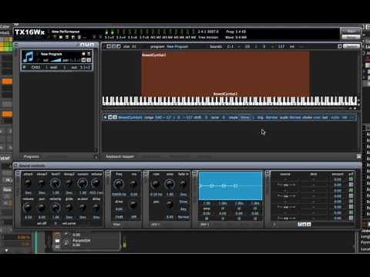
Task: Expand the BowedCymbal1 group row arrow
Action: pos(105,117)
